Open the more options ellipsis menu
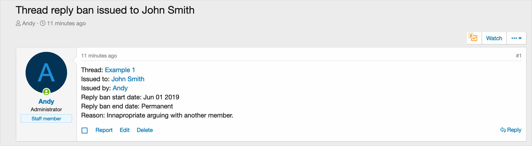The width and height of the screenshot is (532, 146). pos(516,38)
